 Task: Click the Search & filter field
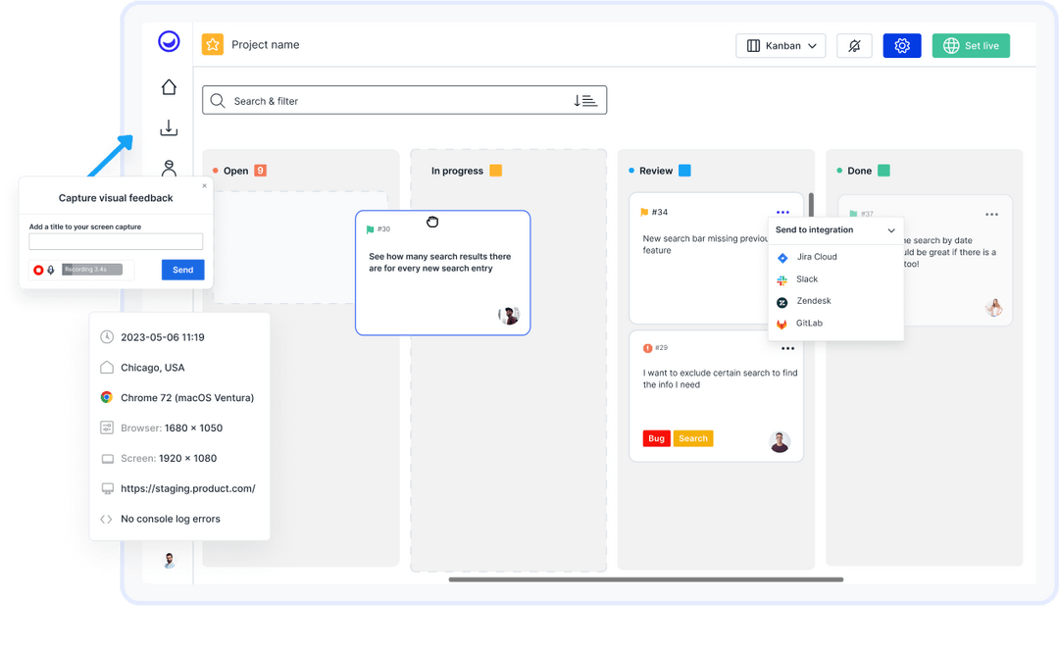point(405,100)
